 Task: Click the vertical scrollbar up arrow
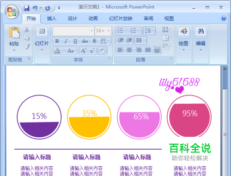click(x=225, y=69)
